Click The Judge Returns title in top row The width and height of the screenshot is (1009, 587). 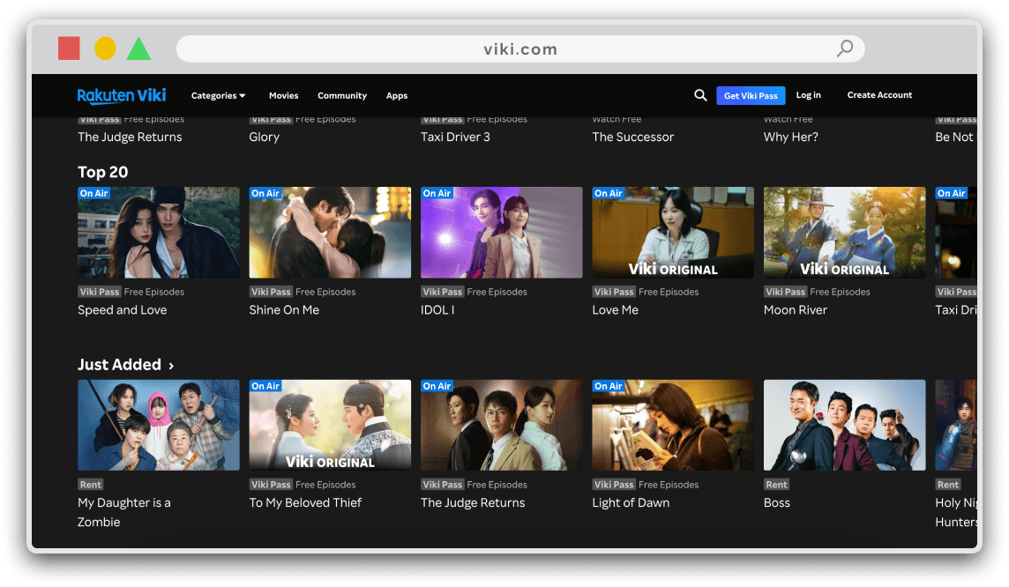pos(130,137)
